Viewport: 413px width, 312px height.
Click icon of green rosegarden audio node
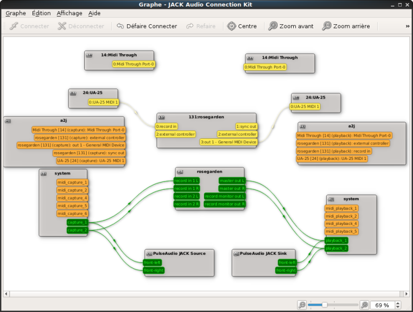[180, 172]
